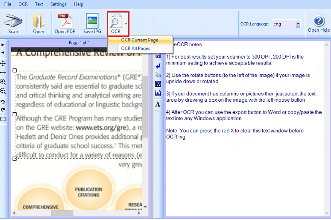Copy text to clipboard icon
The width and height of the screenshot is (331, 220).
point(158,75)
